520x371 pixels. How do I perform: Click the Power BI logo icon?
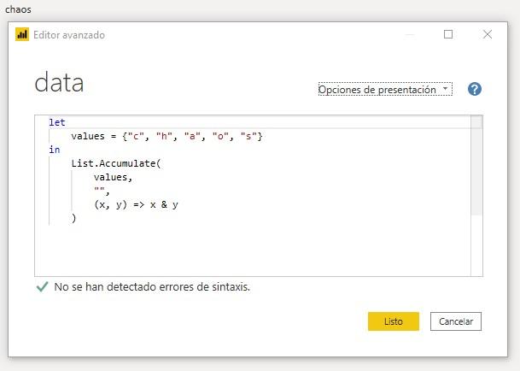[22, 35]
